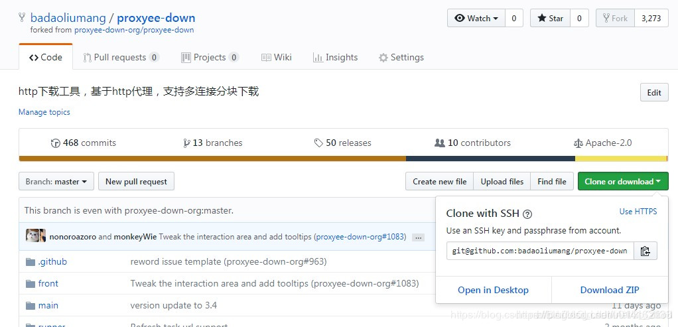Open the fork count 3,273
The height and width of the screenshot is (327, 678).
tap(651, 18)
